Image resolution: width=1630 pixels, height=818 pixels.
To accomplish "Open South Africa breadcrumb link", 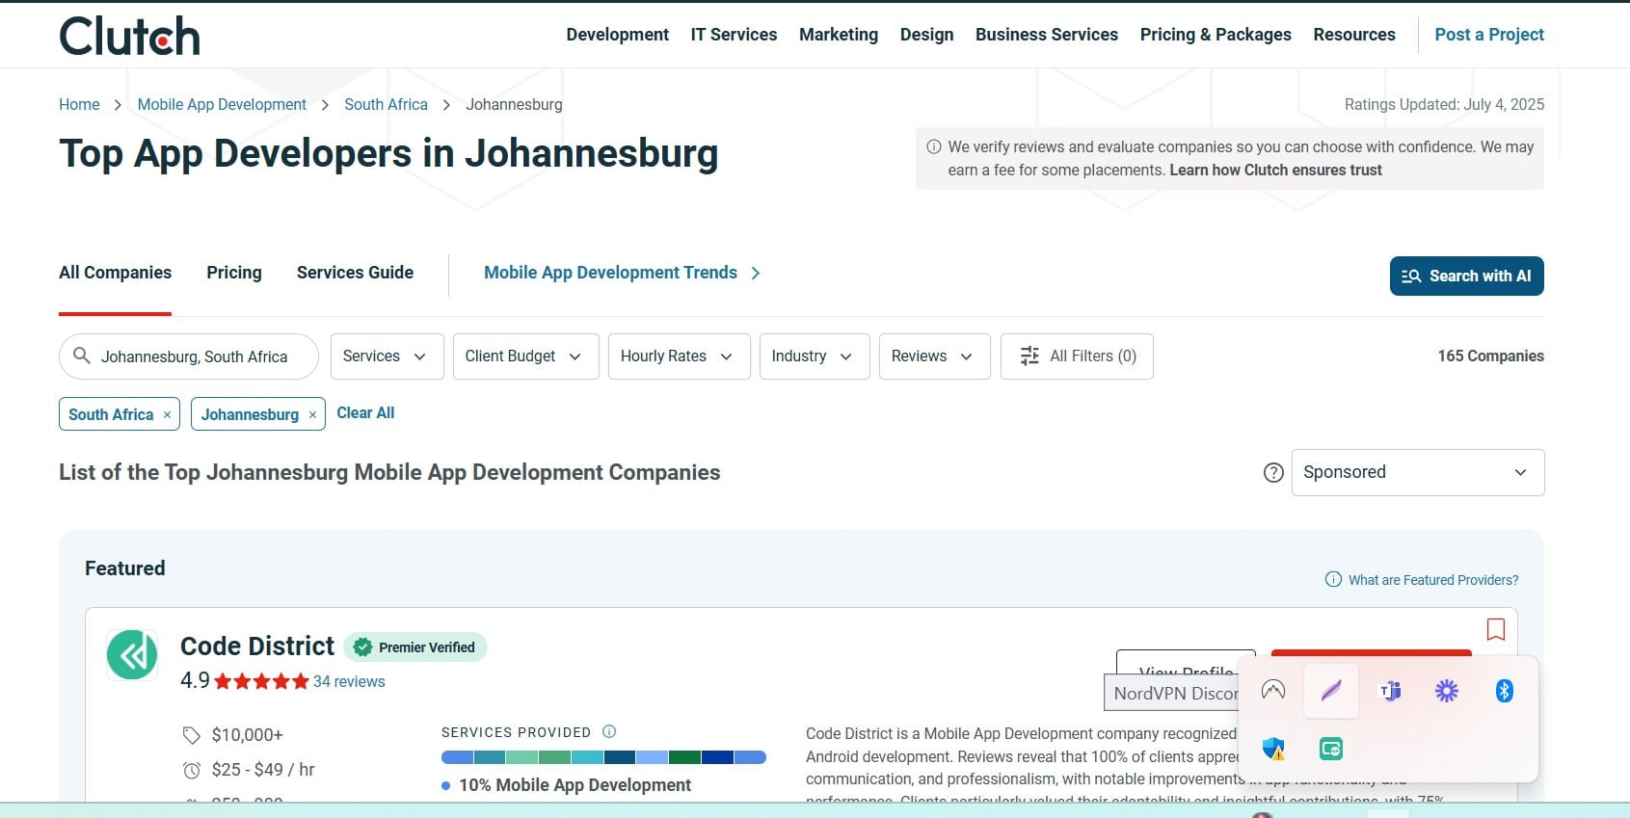I will [386, 104].
